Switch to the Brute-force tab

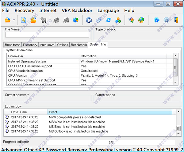(13, 45)
